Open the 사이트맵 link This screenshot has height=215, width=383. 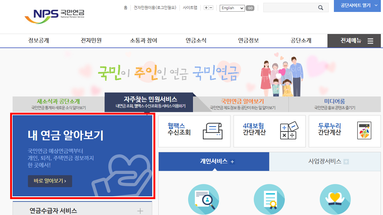(x=190, y=8)
